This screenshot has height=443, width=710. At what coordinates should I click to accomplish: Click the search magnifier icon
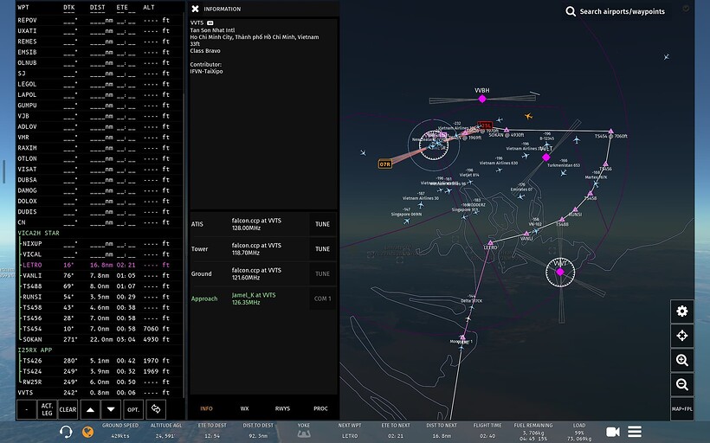point(571,11)
